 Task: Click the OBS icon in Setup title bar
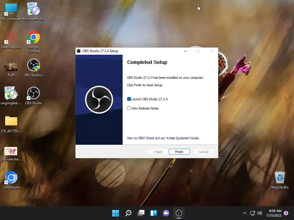[x=79, y=51]
